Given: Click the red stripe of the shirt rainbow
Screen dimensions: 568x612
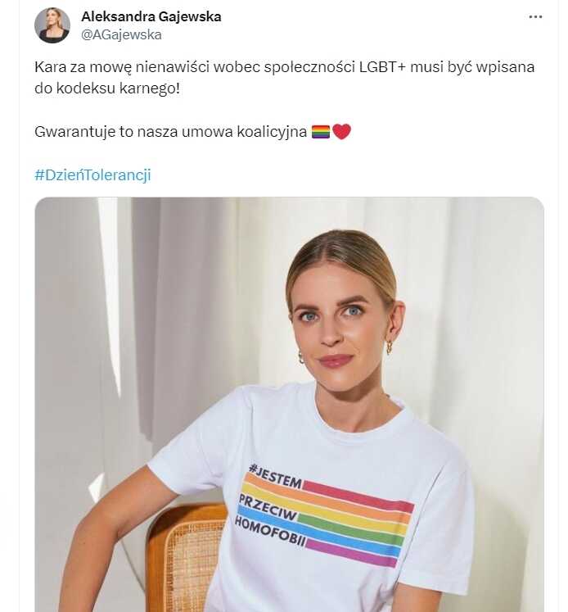Looking at the screenshot, I should pos(358,496).
